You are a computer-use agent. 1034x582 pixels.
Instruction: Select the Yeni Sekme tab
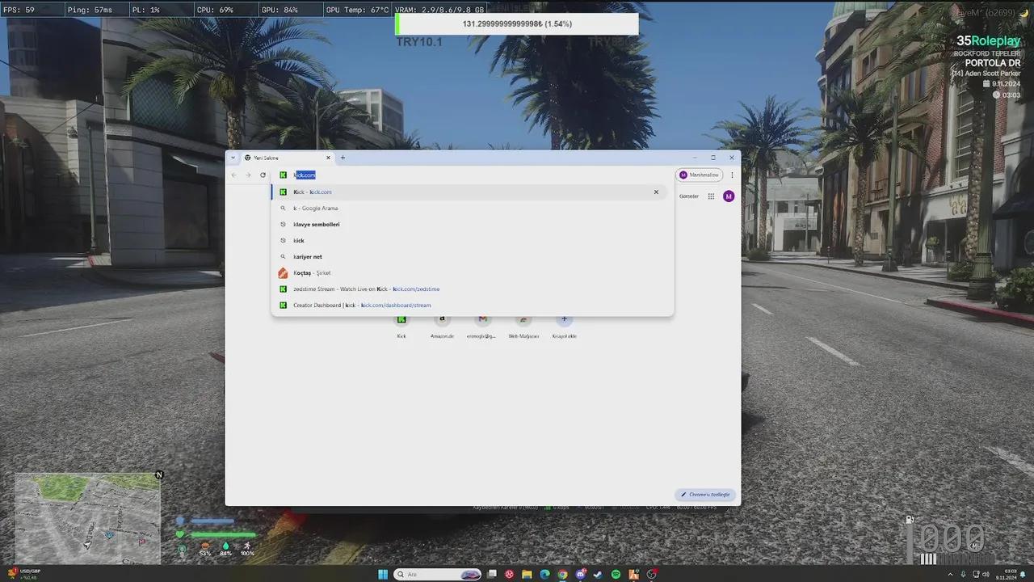click(x=287, y=158)
